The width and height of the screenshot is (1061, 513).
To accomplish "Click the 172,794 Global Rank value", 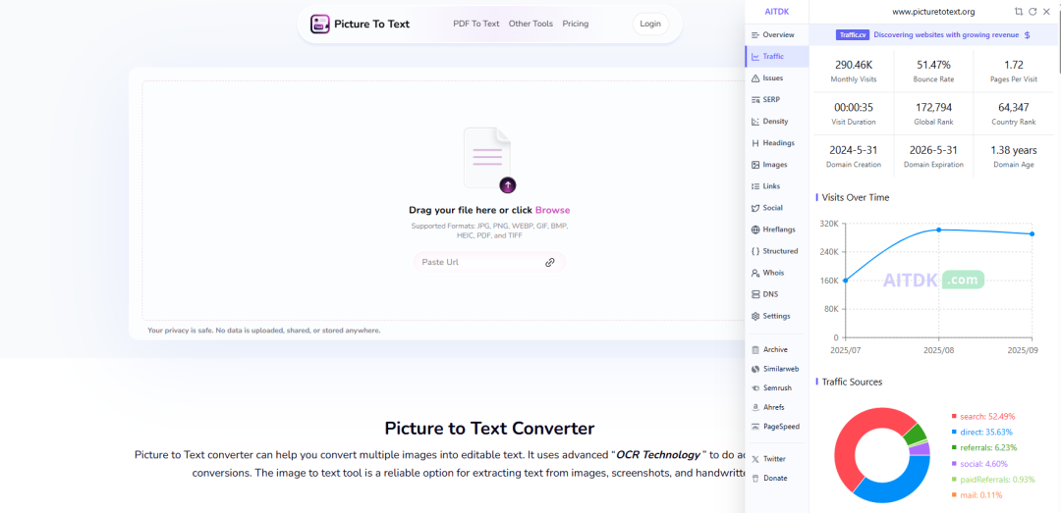I will [x=934, y=108].
